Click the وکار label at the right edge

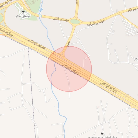tap(136, 59)
